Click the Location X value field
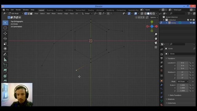 [183, 63]
